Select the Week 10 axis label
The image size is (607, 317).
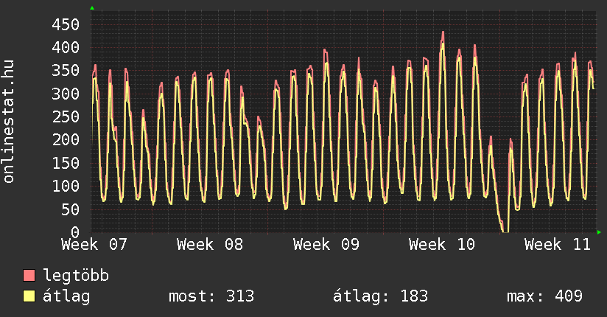(441, 245)
